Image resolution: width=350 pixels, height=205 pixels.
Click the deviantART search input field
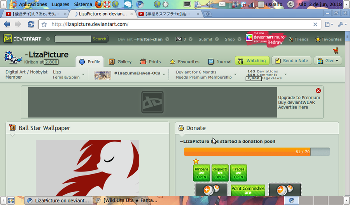pos(73,39)
